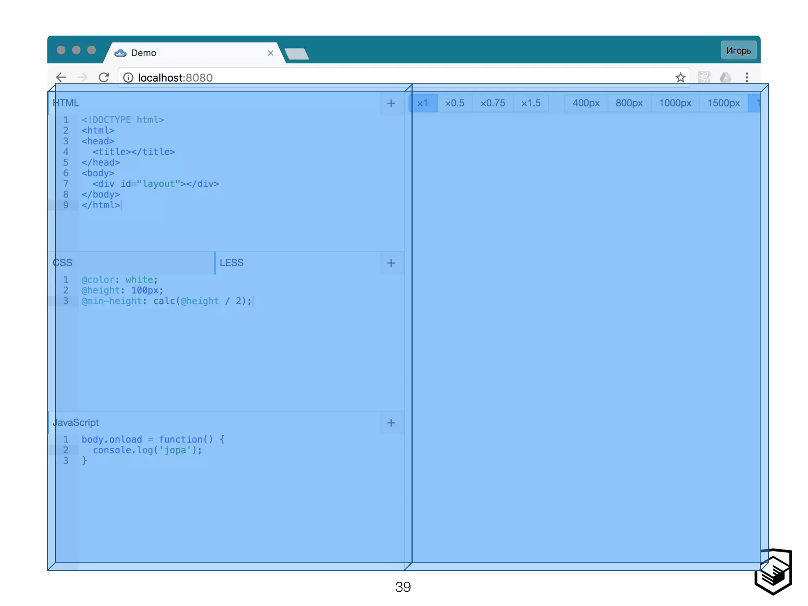Close the Demo browser tab
The width and height of the screenshot is (808, 606).
click(x=270, y=53)
